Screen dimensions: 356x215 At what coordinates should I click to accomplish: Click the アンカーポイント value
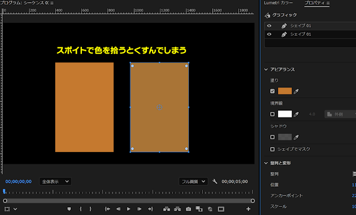tap(354, 196)
